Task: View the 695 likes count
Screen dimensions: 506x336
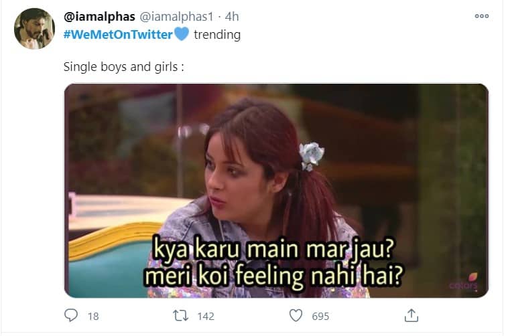Action: [x=320, y=317]
